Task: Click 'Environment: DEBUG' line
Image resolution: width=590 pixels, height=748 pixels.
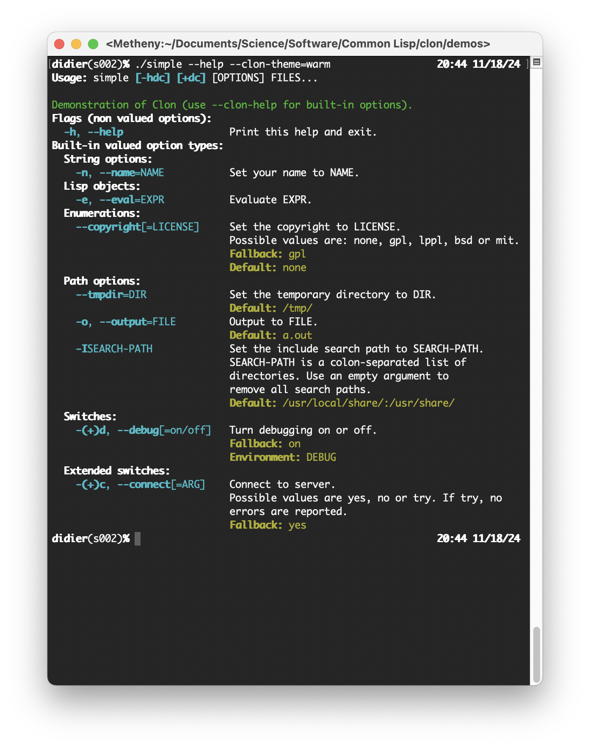Action: pos(283,457)
